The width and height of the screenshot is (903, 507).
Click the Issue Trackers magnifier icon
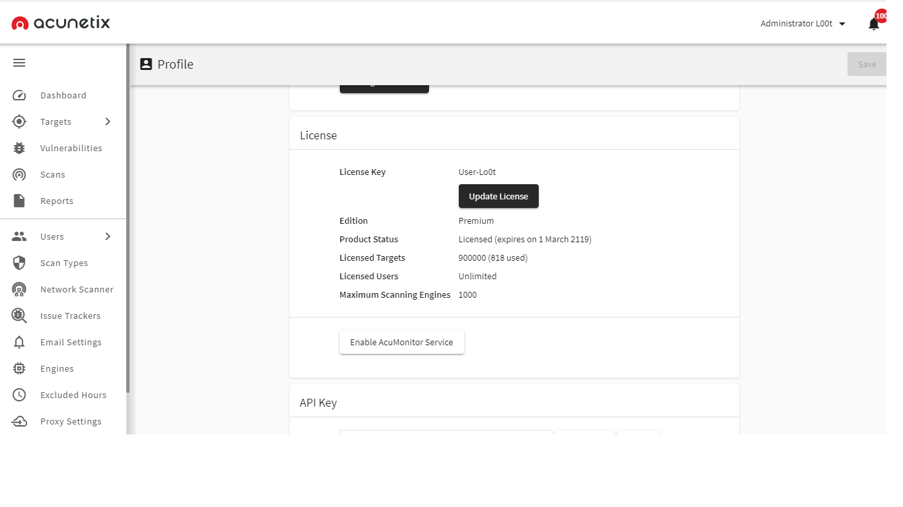(x=19, y=316)
